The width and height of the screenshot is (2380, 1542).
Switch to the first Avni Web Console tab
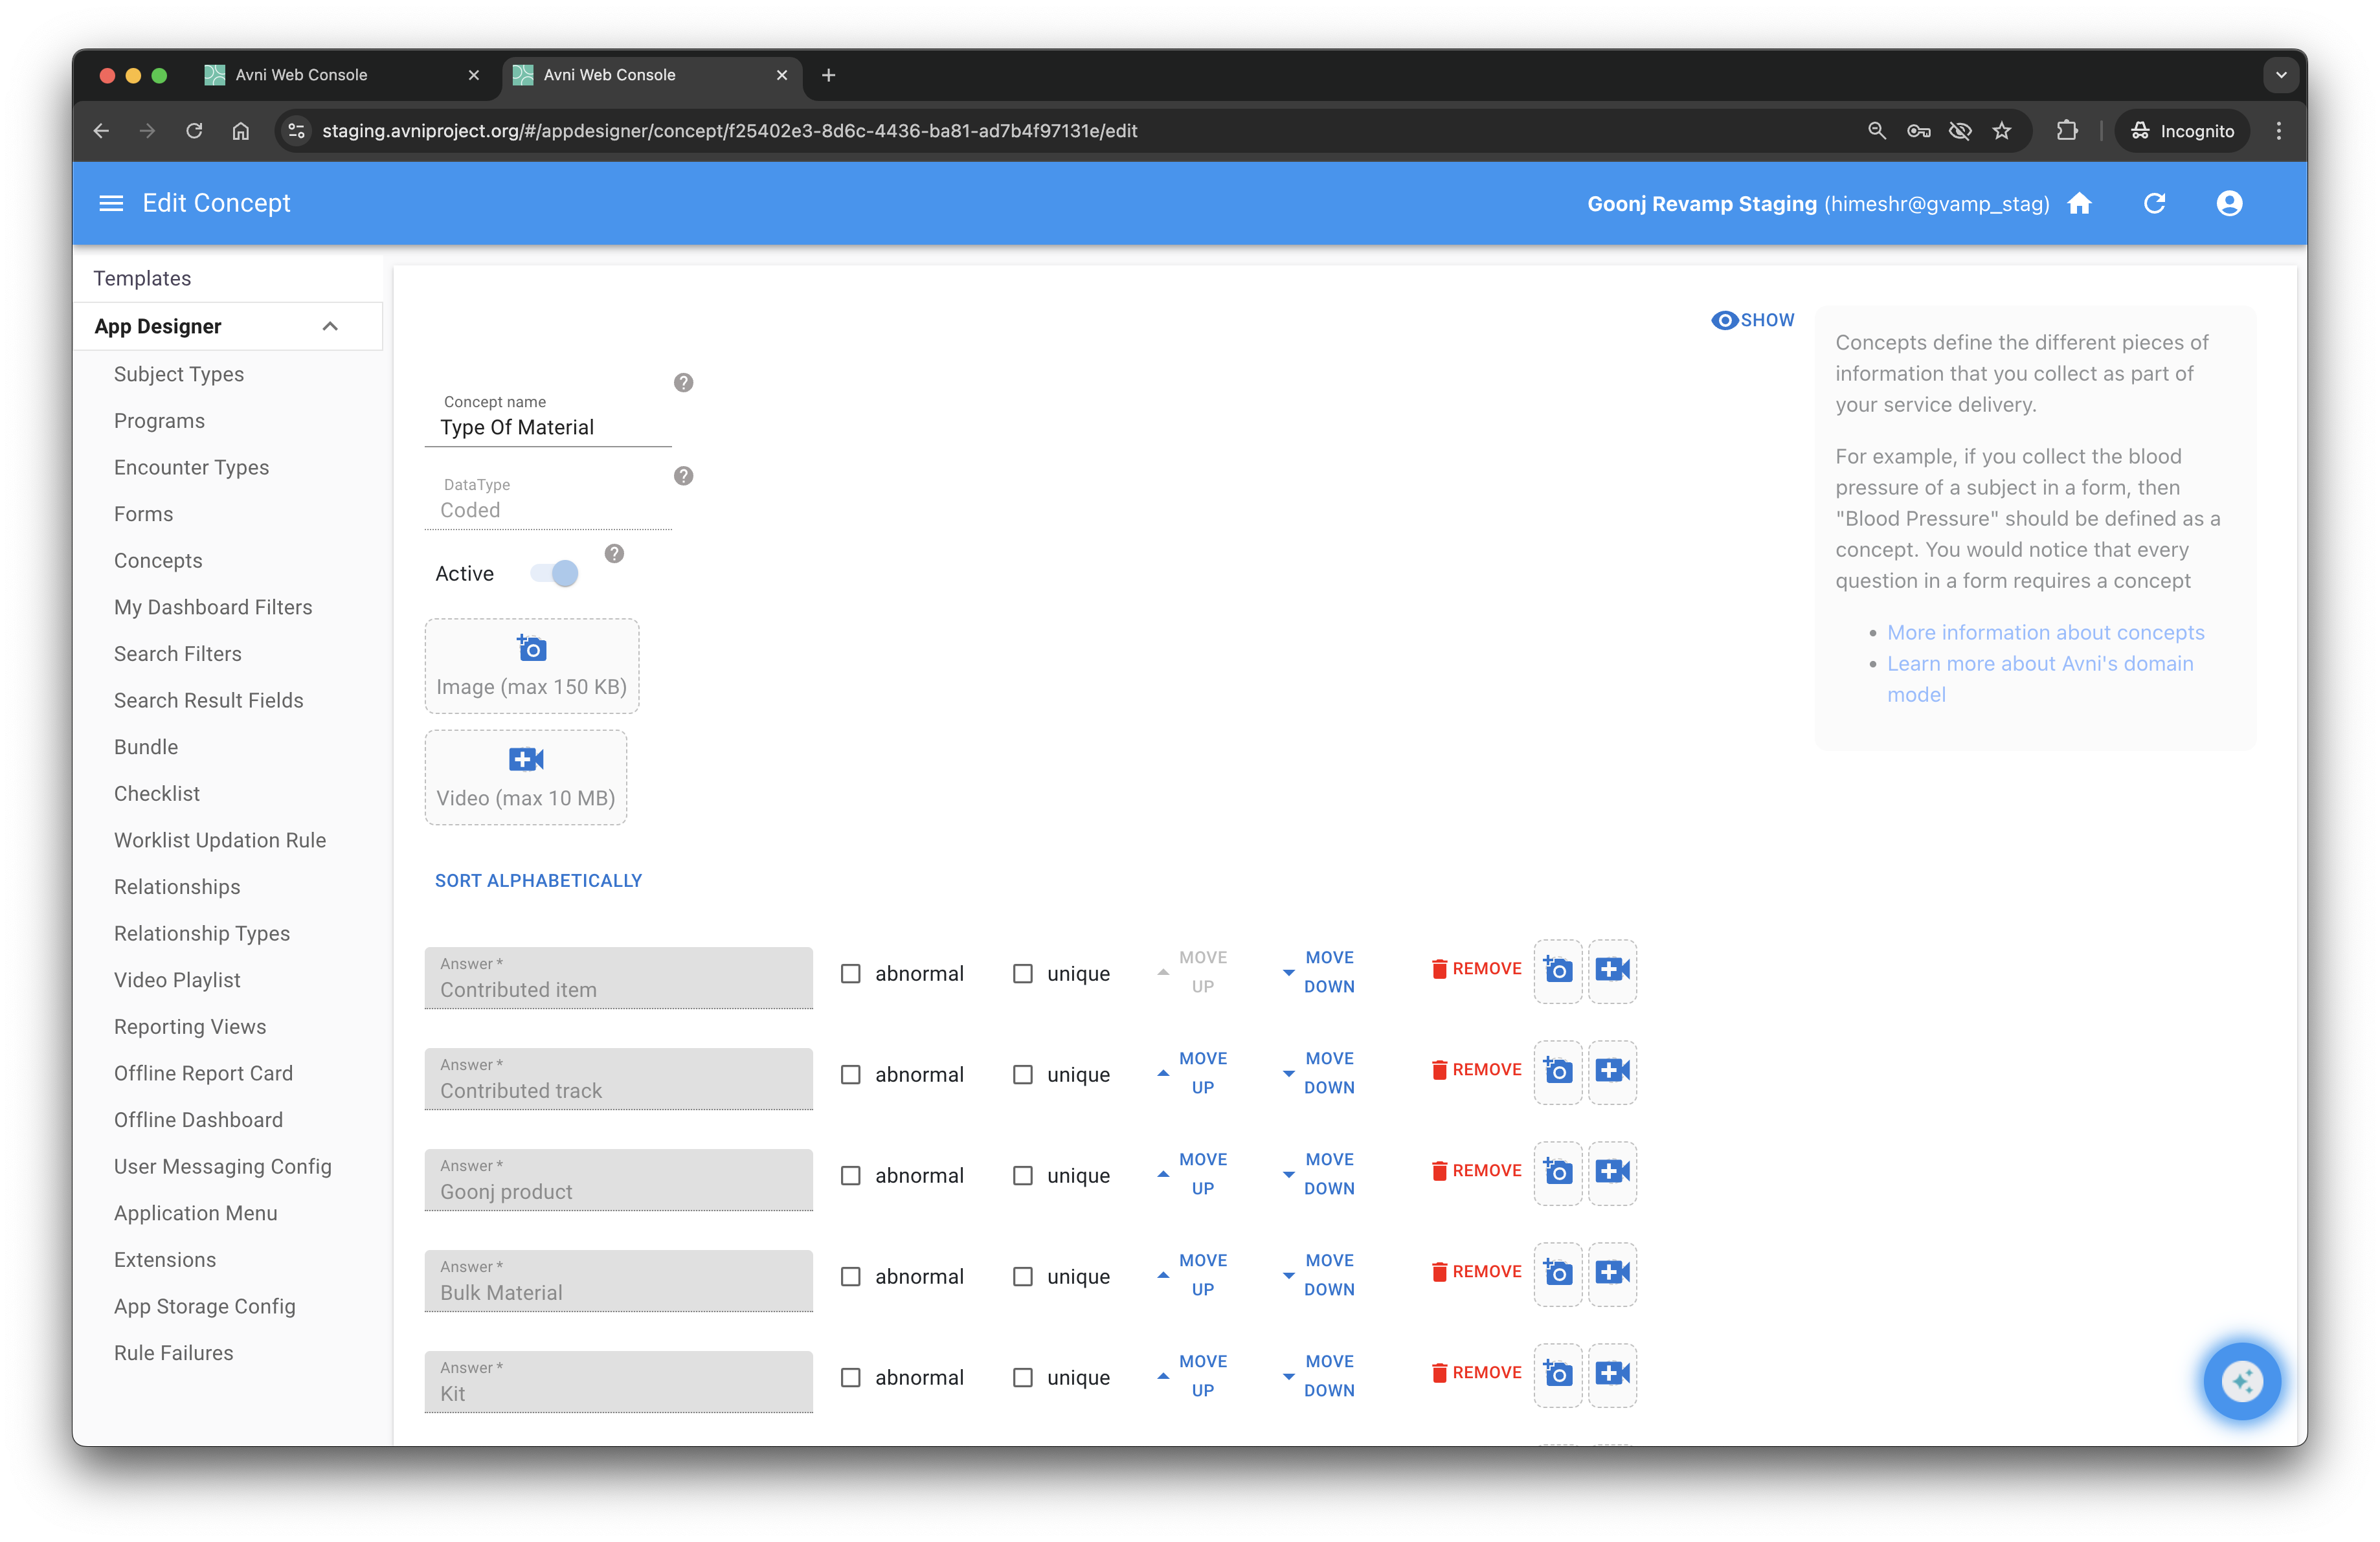click(x=301, y=75)
